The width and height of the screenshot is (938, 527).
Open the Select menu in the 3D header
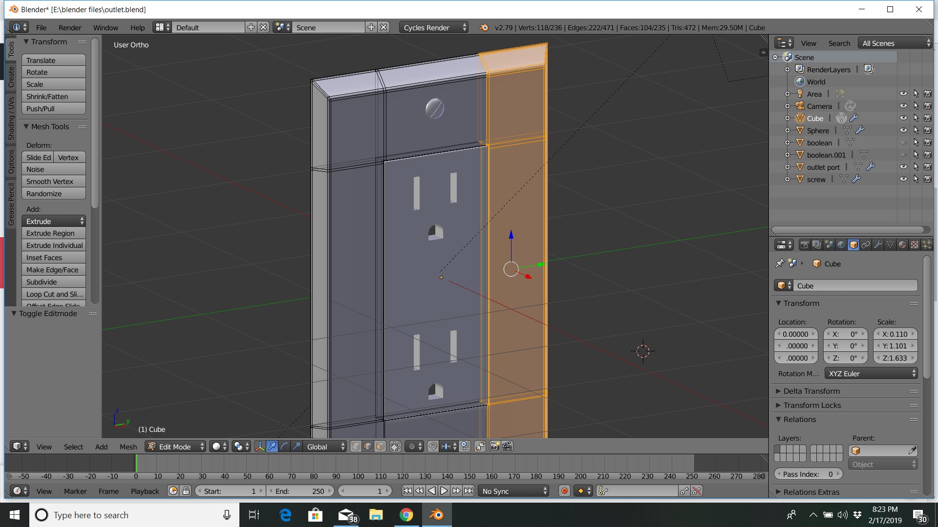(x=73, y=446)
